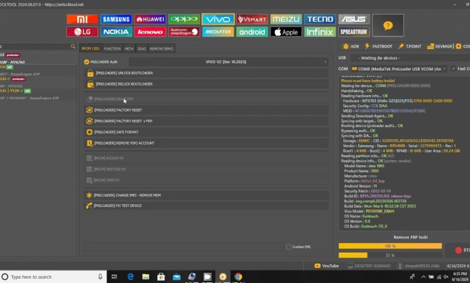Open the ADB tool
The image size is (470, 283).
coord(351,46)
